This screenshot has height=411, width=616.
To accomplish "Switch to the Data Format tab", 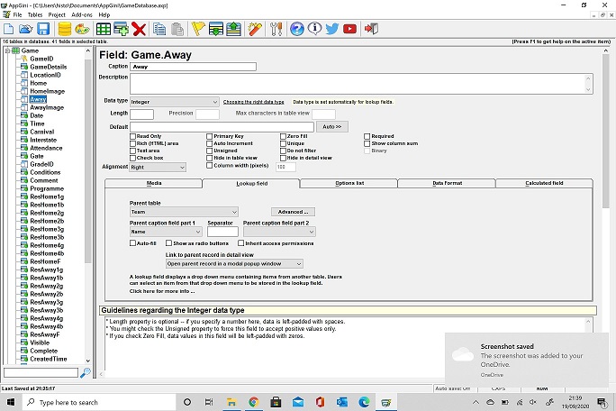I will tap(447, 183).
